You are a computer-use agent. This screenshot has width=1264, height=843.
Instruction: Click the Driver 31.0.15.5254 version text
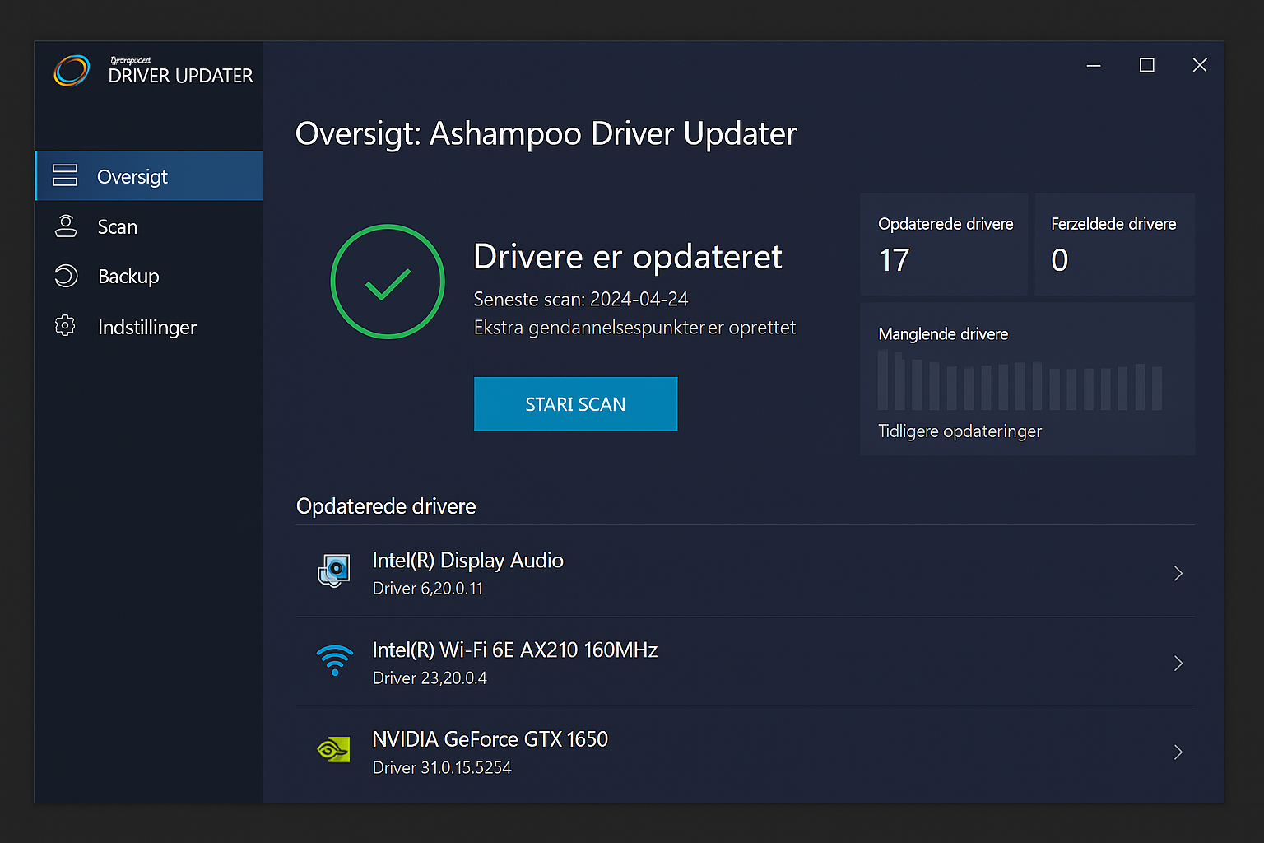click(x=441, y=767)
